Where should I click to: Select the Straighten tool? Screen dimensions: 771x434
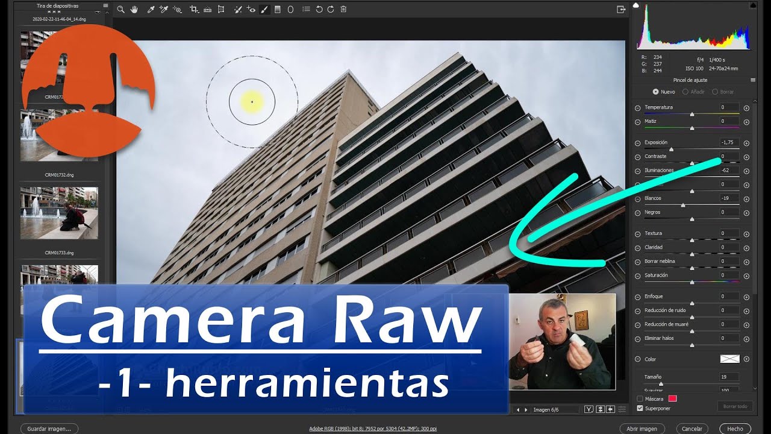coord(207,9)
